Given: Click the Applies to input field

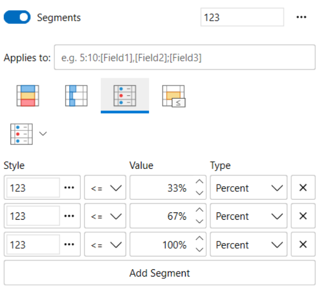Looking at the screenshot, I should coord(185,57).
